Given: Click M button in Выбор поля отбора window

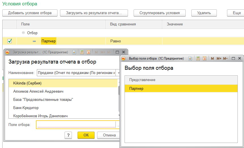Looking at the screenshot, I should tap(212, 58).
